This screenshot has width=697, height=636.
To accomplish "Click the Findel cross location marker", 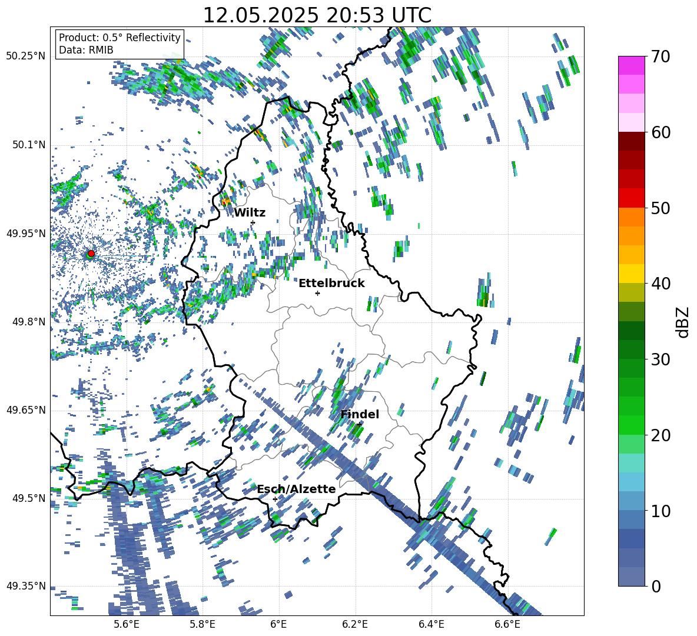I will (359, 424).
